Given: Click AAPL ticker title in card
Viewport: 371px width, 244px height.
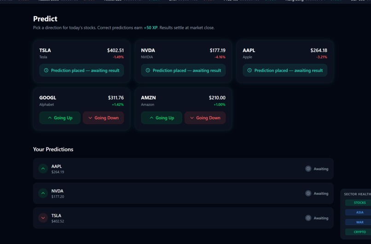Looking at the screenshot, I should pyautogui.click(x=249, y=50).
